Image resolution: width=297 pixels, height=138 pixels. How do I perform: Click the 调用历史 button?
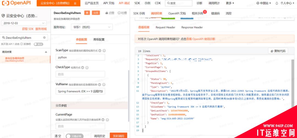coord(100,136)
